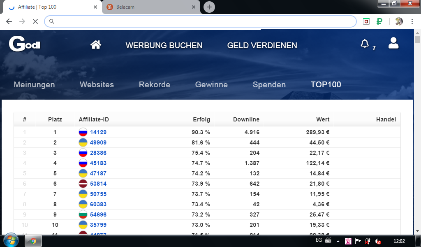Click the 4.916 downline value
The image size is (421, 247).
(x=252, y=132)
